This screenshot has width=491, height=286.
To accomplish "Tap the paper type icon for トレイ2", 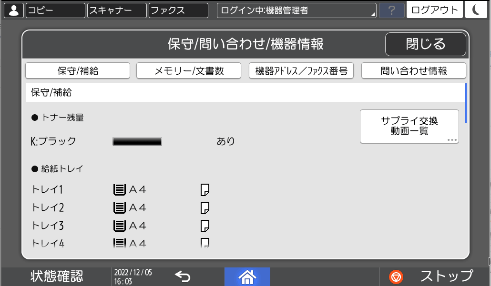I will (x=205, y=208).
